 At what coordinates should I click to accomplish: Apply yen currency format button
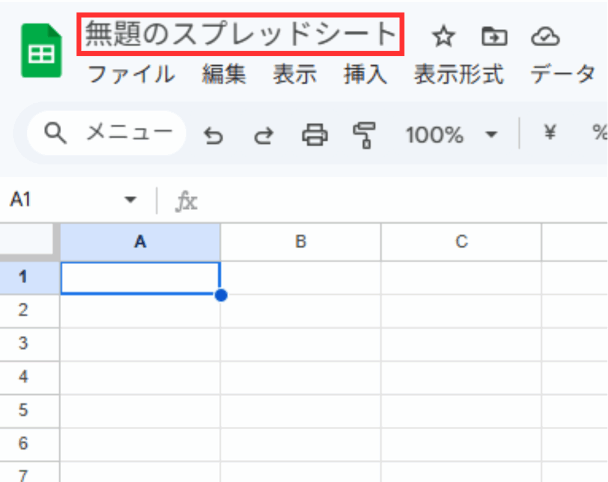(x=550, y=134)
